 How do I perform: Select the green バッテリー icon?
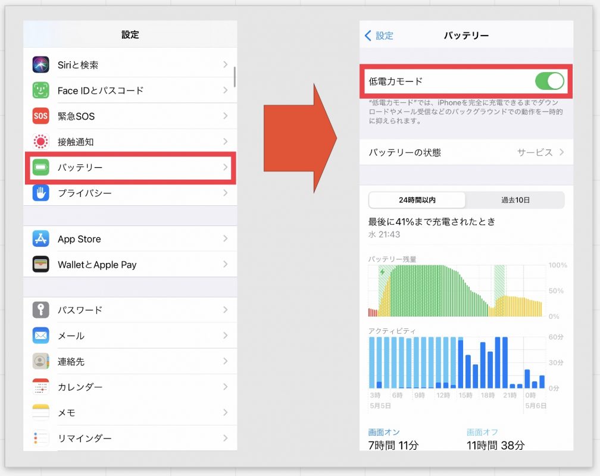pos(40,168)
